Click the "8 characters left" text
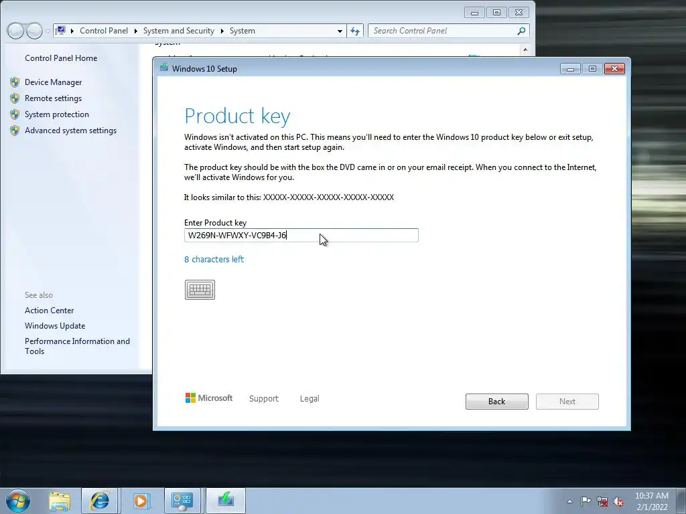 pos(214,259)
